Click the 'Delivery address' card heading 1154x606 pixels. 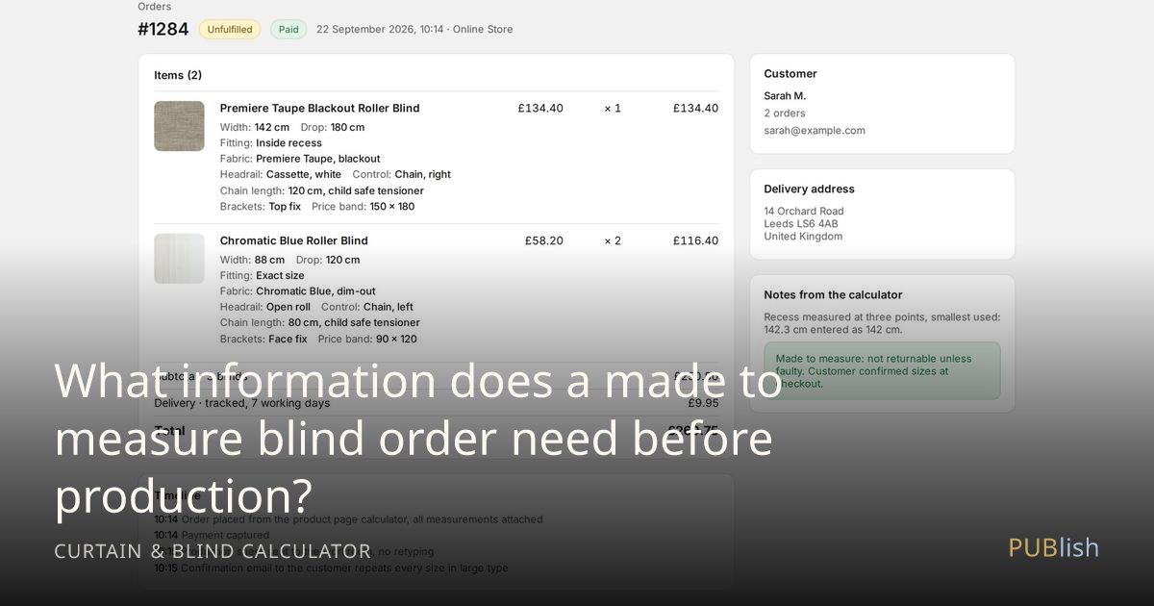[x=810, y=189]
